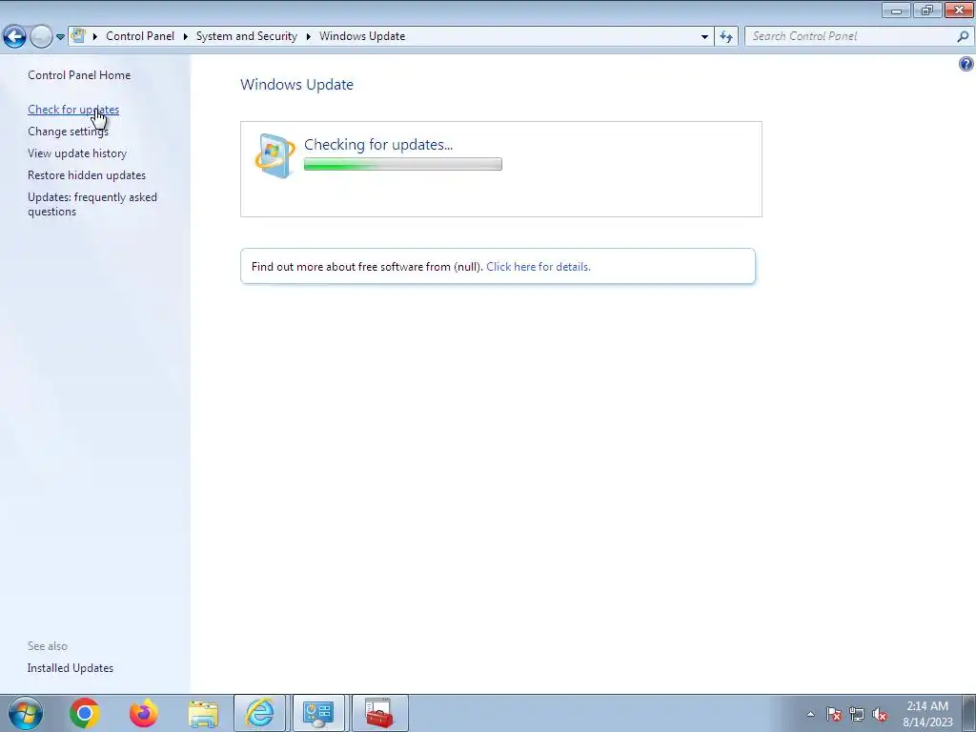Open Windows Explorer from taskbar

(x=203, y=713)
